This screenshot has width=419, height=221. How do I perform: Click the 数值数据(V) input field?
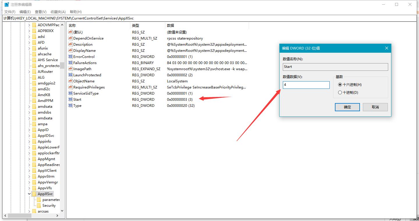click(x=306, y=85)
